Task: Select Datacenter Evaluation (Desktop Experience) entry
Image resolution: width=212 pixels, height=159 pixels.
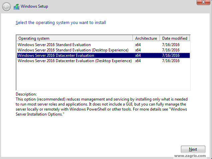Action: [103, 61]
